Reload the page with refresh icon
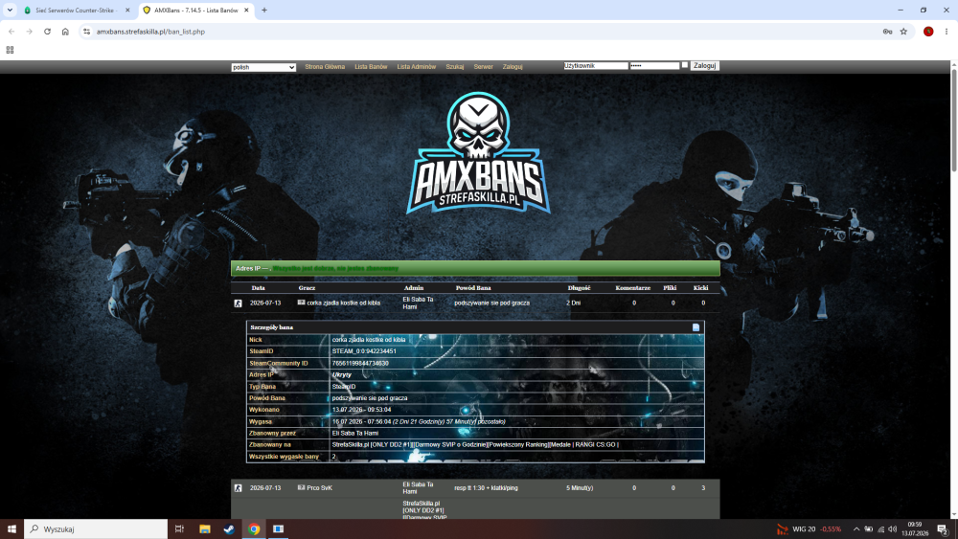This screenshot has height=539, width=958. click(47, 32)
